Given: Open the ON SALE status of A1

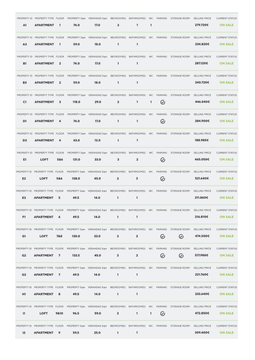Looking at the screenshot, I should click(x=226, y=25).
